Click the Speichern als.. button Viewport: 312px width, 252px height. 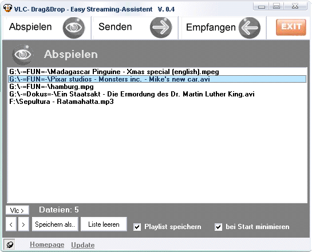click(55, 224)
